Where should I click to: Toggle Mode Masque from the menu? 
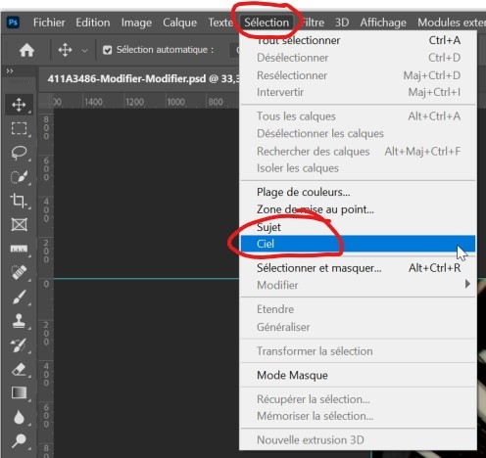358,375
